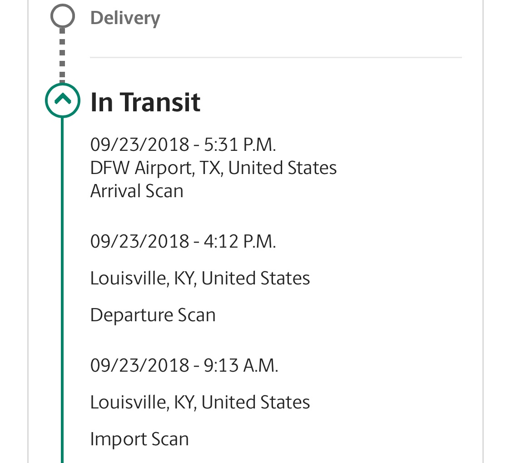Click the green timeline line beside Departure Scan
The height and width of the screenshot is (463, 511).
pos(62,316)
